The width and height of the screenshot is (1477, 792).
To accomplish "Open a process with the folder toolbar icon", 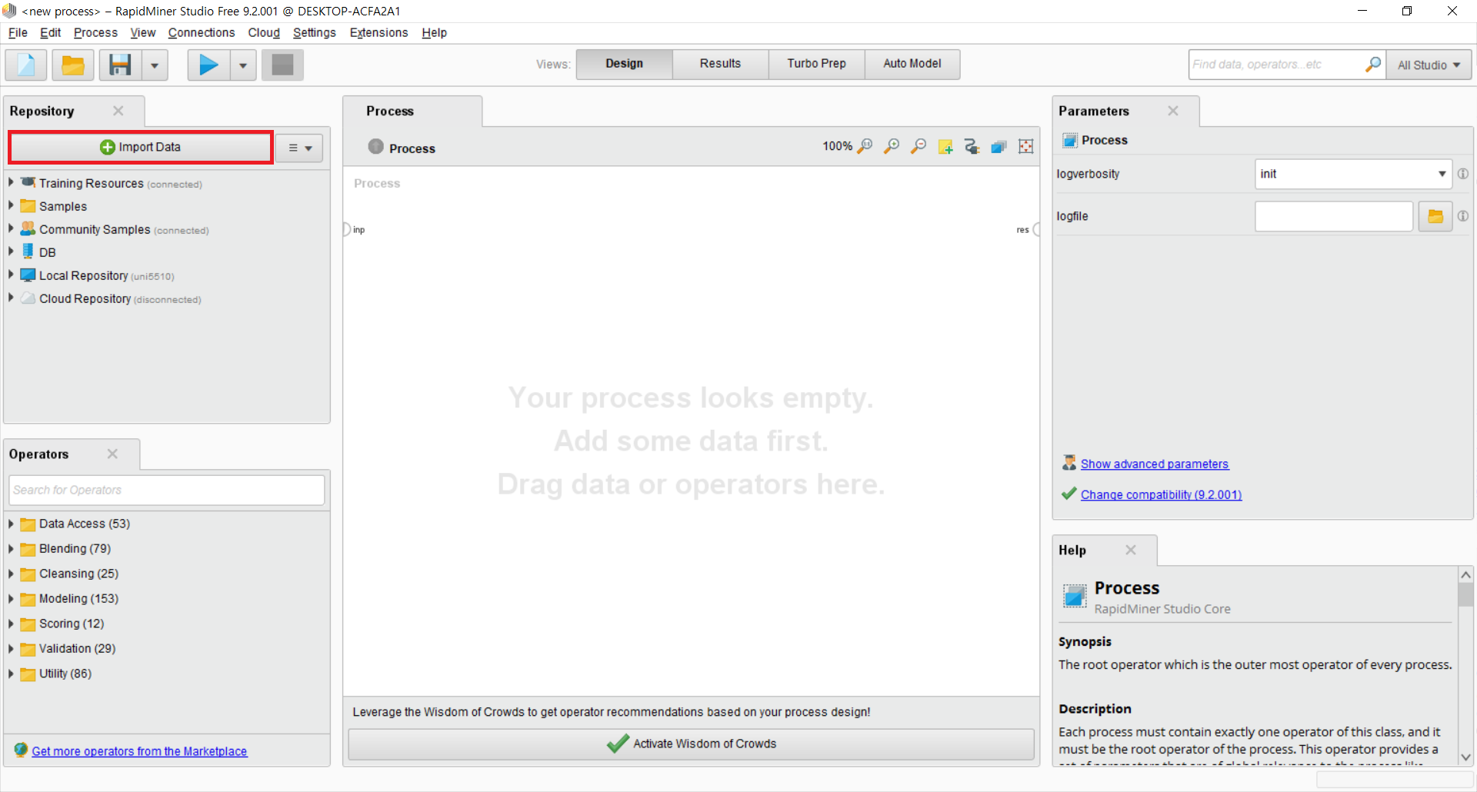I will point(73,65).
